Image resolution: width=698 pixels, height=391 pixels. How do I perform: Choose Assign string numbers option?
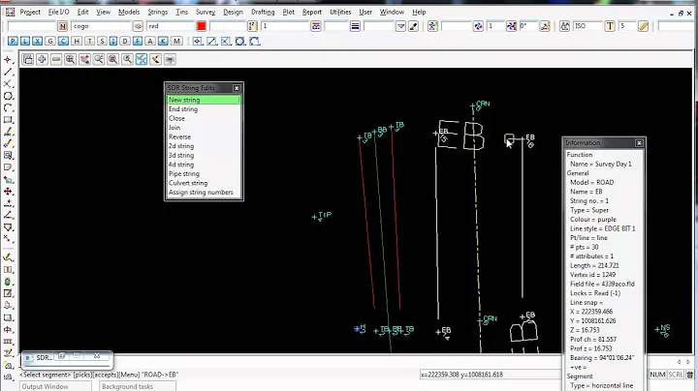[204, 193]
